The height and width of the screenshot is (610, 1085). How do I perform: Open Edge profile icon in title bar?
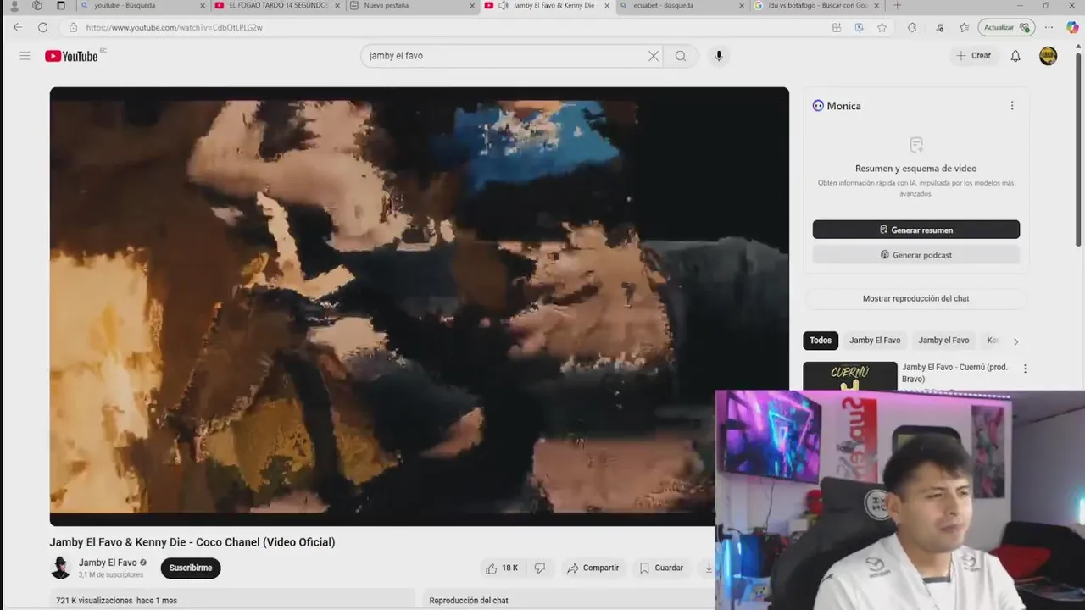pyautogui.click(x=14, y=6)
